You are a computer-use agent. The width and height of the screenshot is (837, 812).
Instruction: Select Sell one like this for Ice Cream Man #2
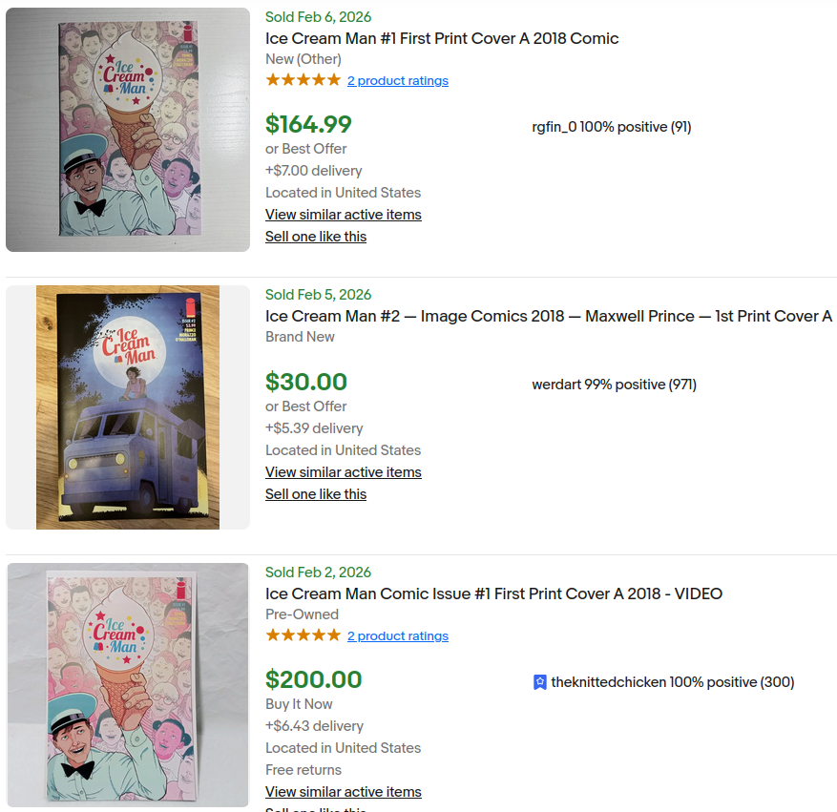316,493
